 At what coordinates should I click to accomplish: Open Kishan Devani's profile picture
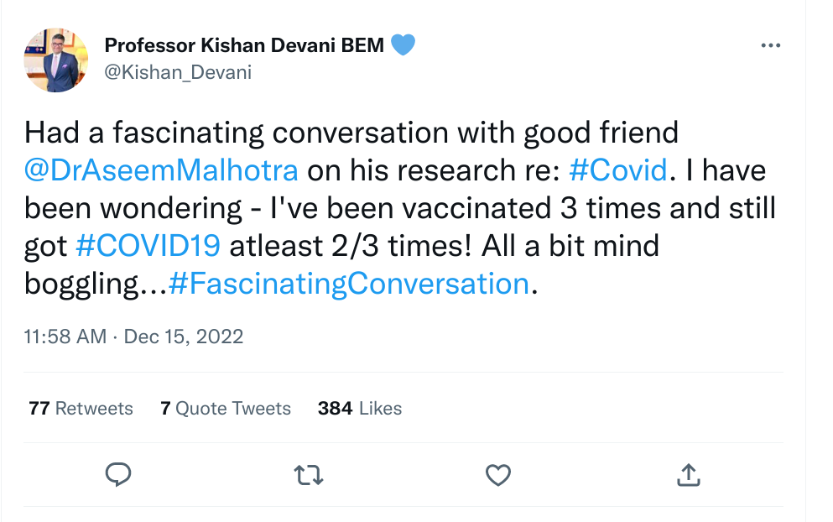(56, 60)
